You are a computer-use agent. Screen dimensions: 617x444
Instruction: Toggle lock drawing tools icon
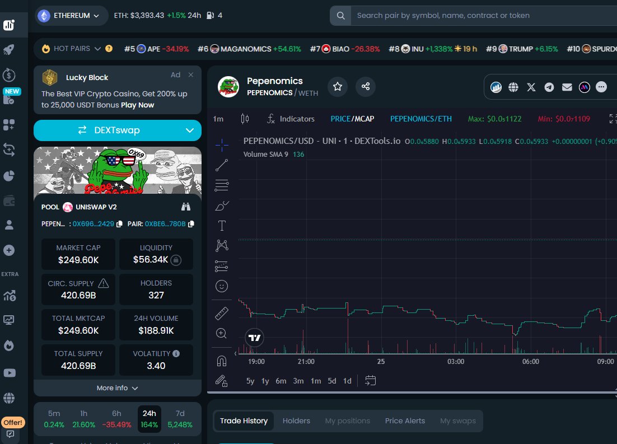pyautogui.click(x=222, y=381)
